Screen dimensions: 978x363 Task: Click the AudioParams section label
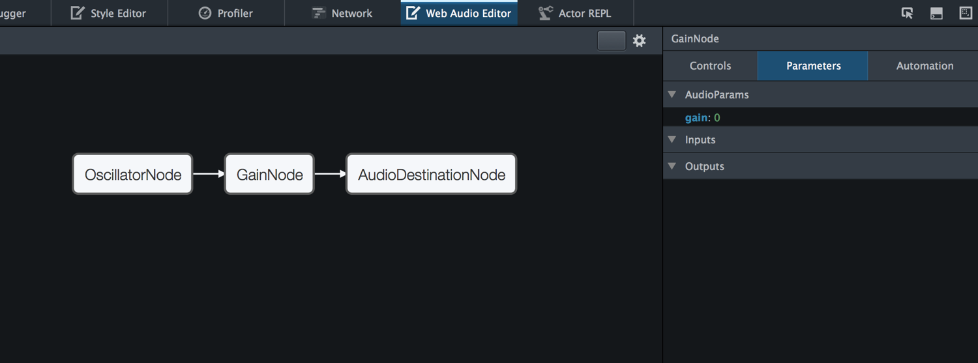click(x=717, y=94)
